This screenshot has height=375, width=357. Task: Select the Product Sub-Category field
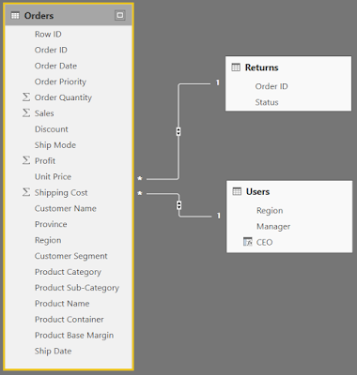click(77, 288)
